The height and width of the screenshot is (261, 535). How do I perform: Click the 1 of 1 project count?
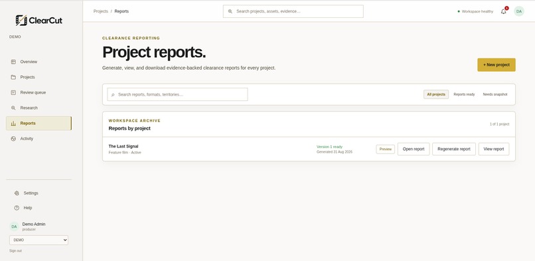click(x=500, y=124)
